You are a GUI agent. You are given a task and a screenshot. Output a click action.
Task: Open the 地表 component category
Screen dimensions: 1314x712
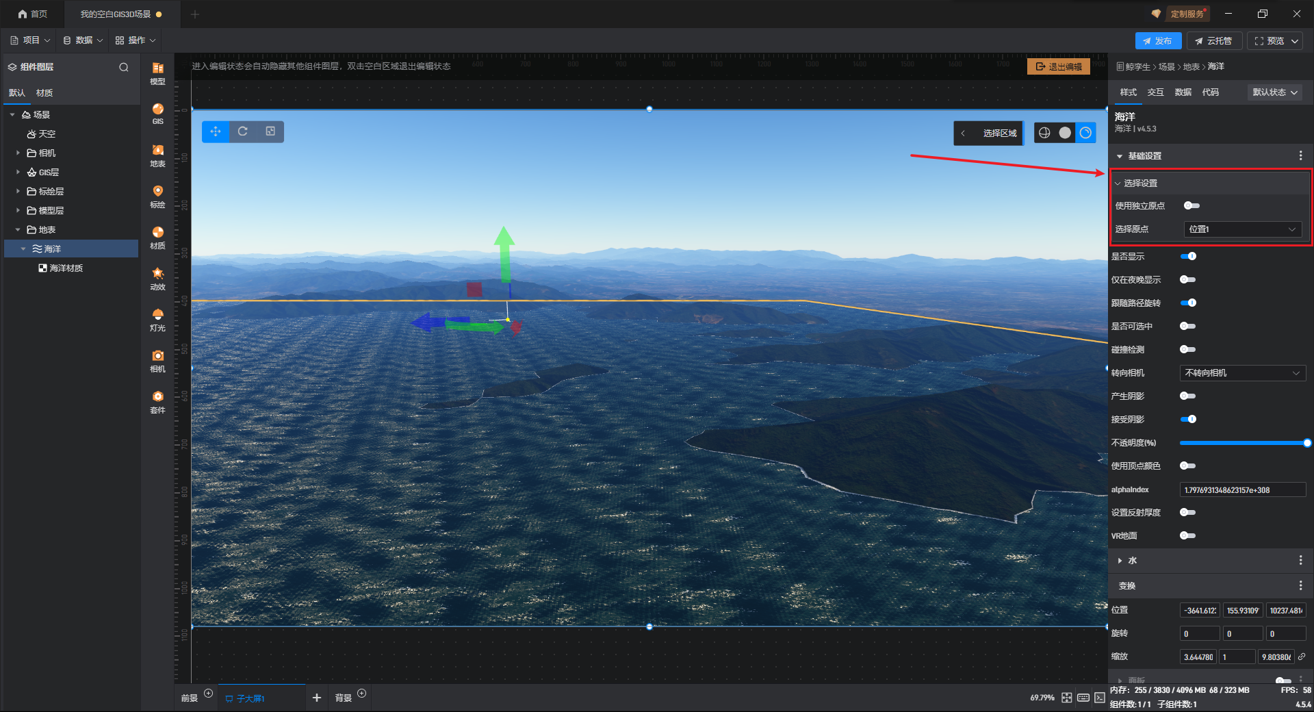(158, 155)
